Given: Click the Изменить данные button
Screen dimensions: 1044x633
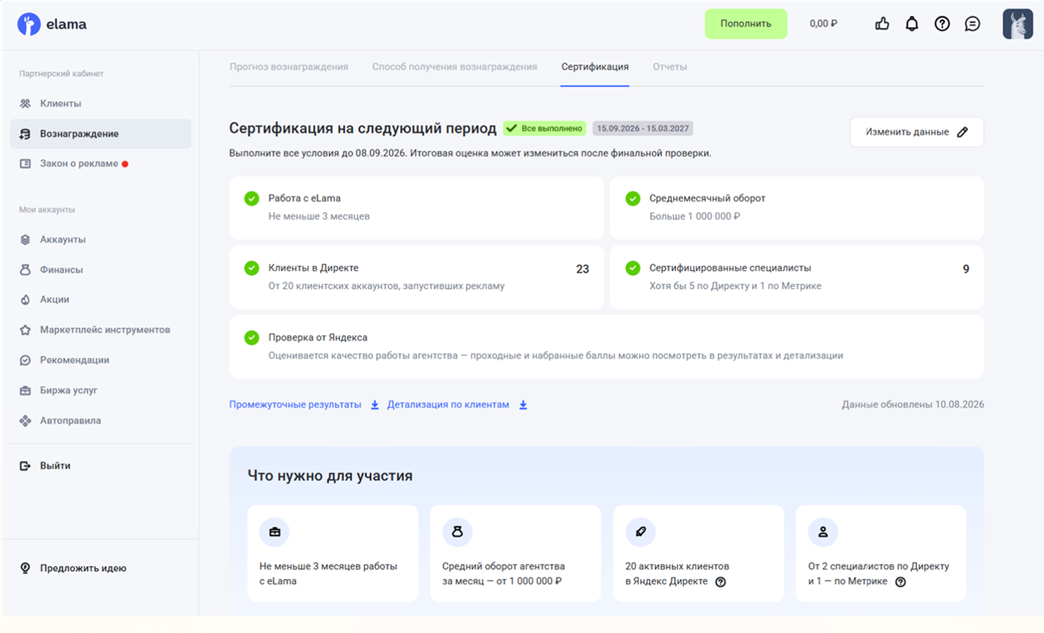Looking at the screenshot, I should coord(916,132).
